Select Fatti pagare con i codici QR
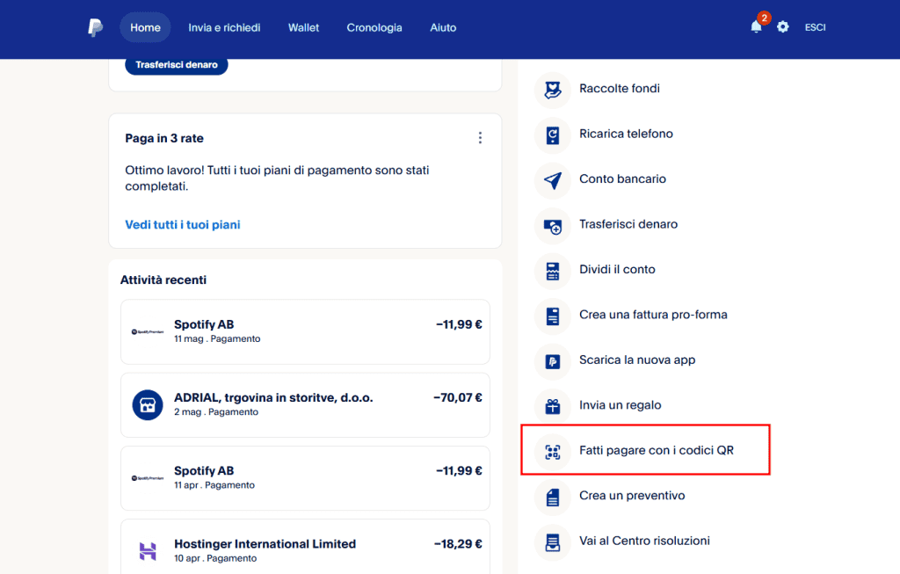900x574 pixels. click(657, 451)
